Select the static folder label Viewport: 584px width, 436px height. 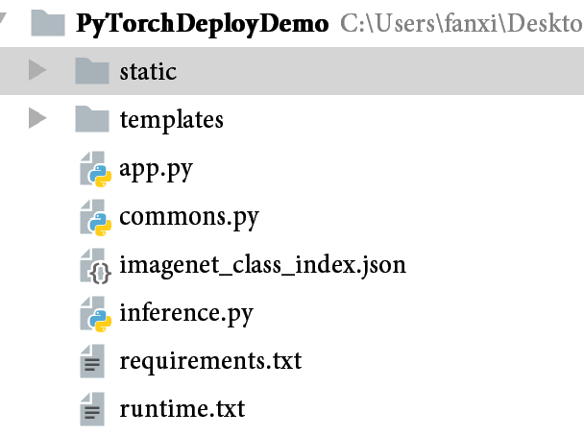[x=148, y=71]
